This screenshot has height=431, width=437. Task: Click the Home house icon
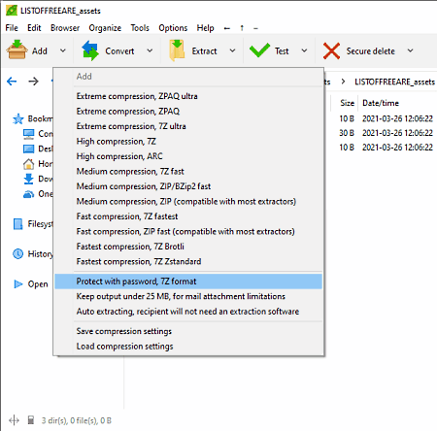point(28,164)
